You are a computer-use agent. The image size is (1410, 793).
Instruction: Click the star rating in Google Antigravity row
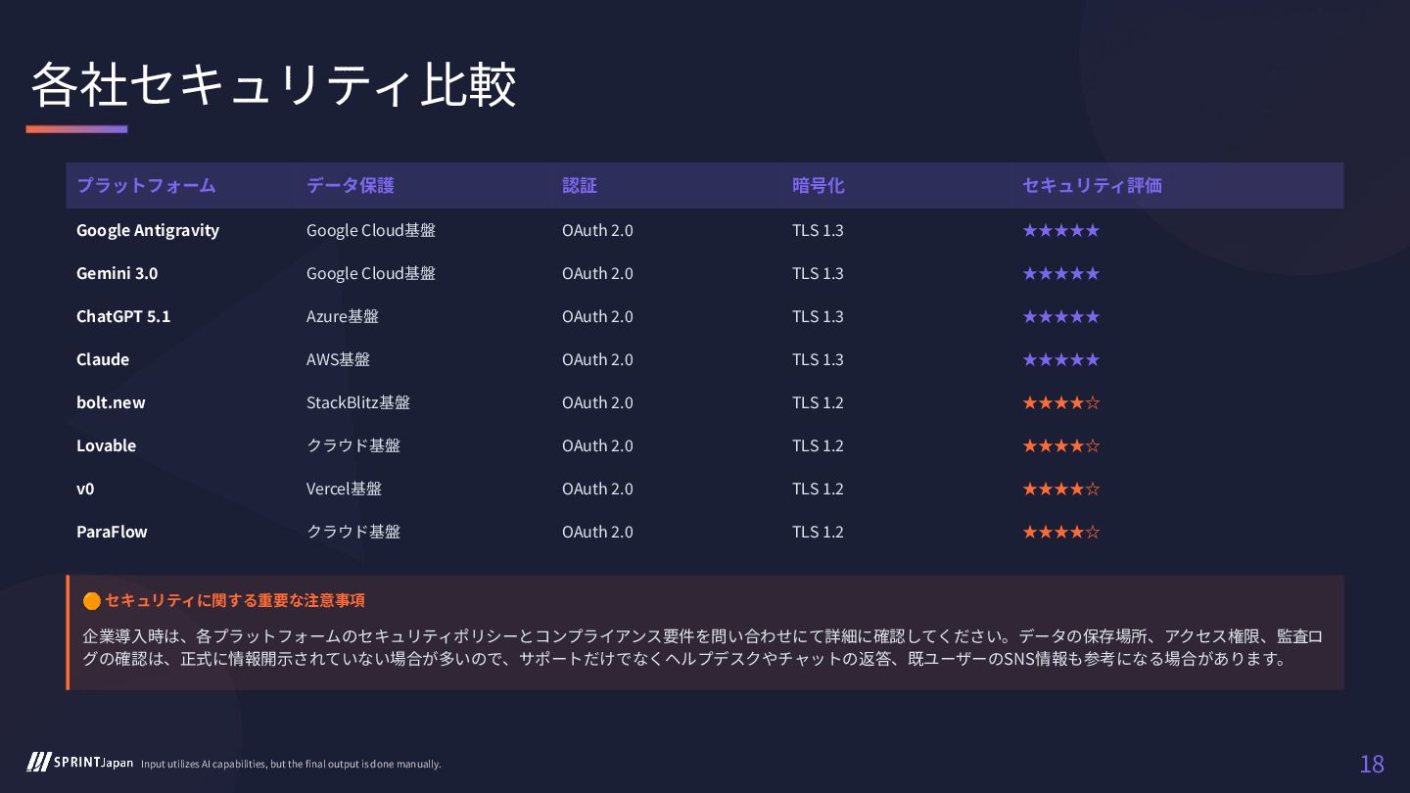[1061, 230]
